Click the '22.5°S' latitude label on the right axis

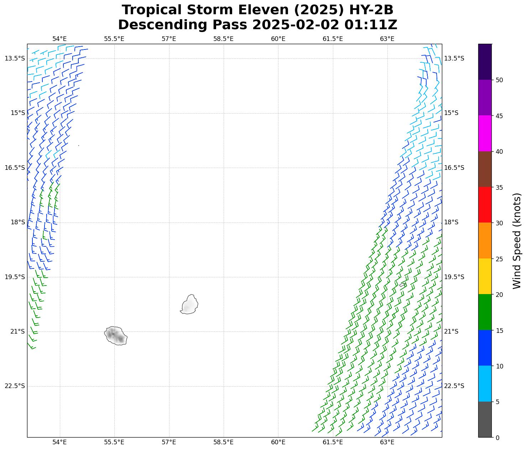pos(454,386)
